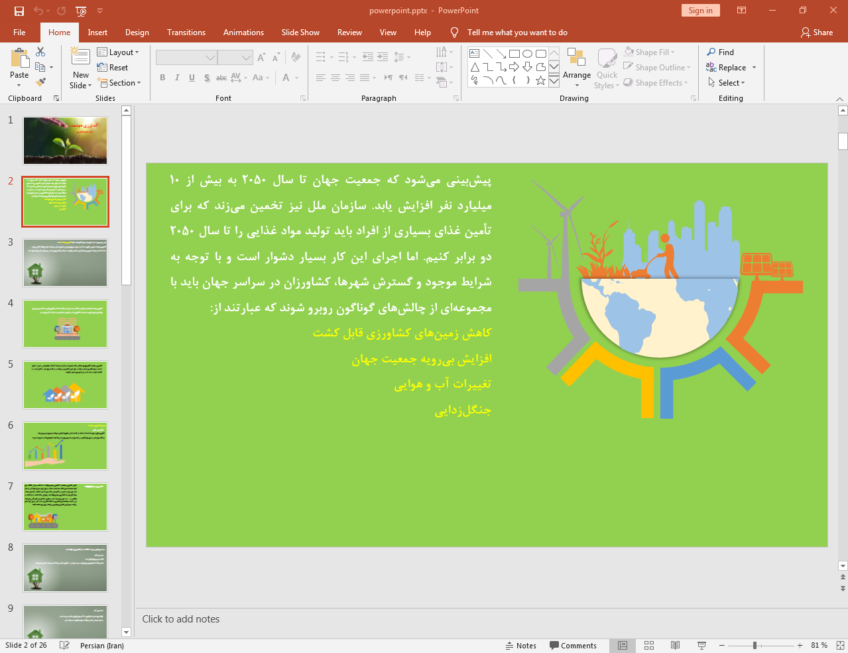The width and height of the screenshot is (848, 653).
Task: Switch to the Animations tab
Action: click(243, 32)
